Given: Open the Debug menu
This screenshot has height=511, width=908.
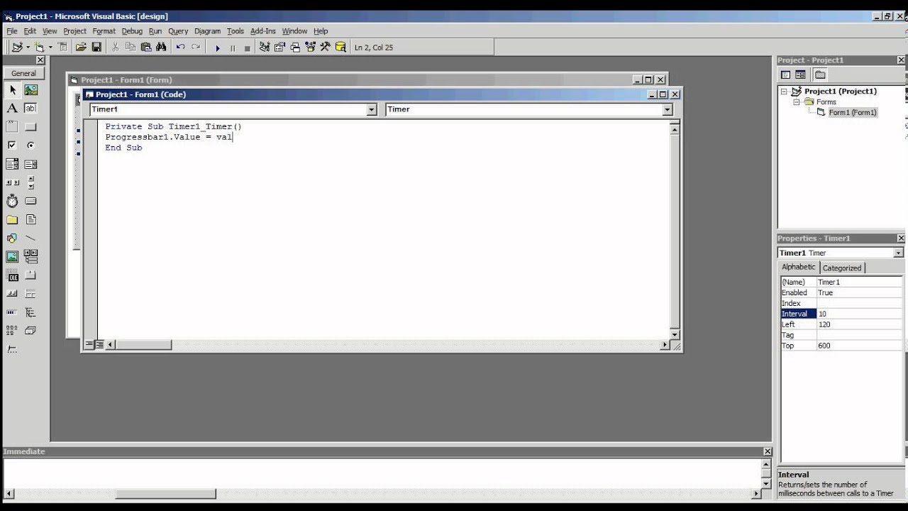Looking at the screenshot, I should tap(132, 31).
